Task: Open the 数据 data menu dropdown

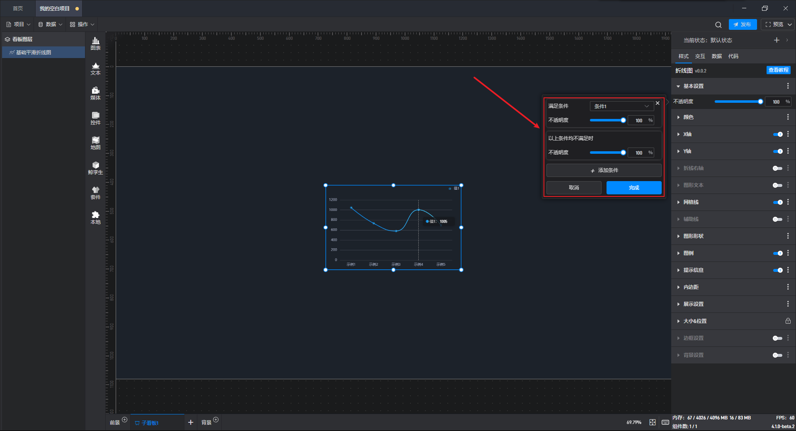Action: coord(50,24)
